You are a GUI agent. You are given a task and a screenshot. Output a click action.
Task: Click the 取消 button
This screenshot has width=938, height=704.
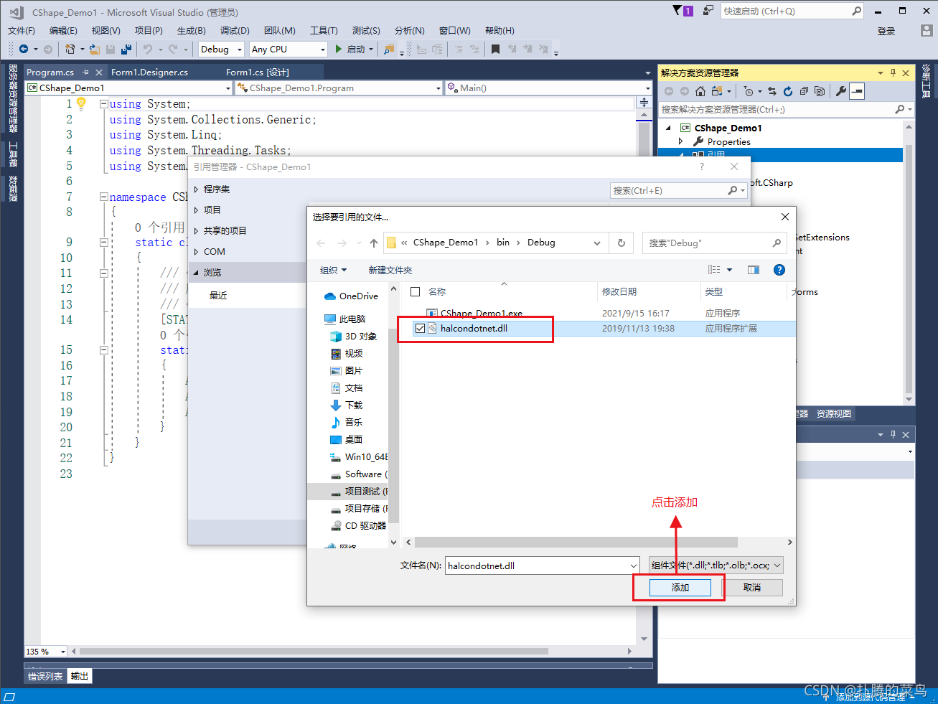coord(752,588)
